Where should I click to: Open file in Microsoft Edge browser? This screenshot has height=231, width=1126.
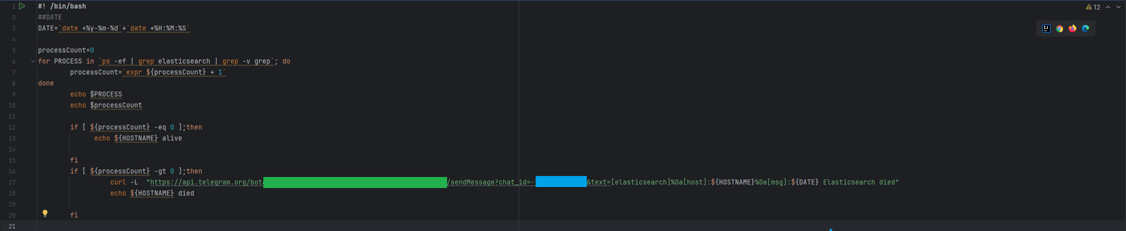click(1085, 28)
